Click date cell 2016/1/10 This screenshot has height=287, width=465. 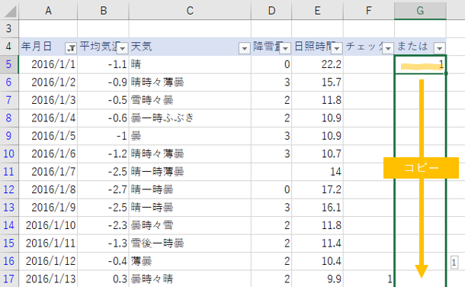(x=48, y=225)
